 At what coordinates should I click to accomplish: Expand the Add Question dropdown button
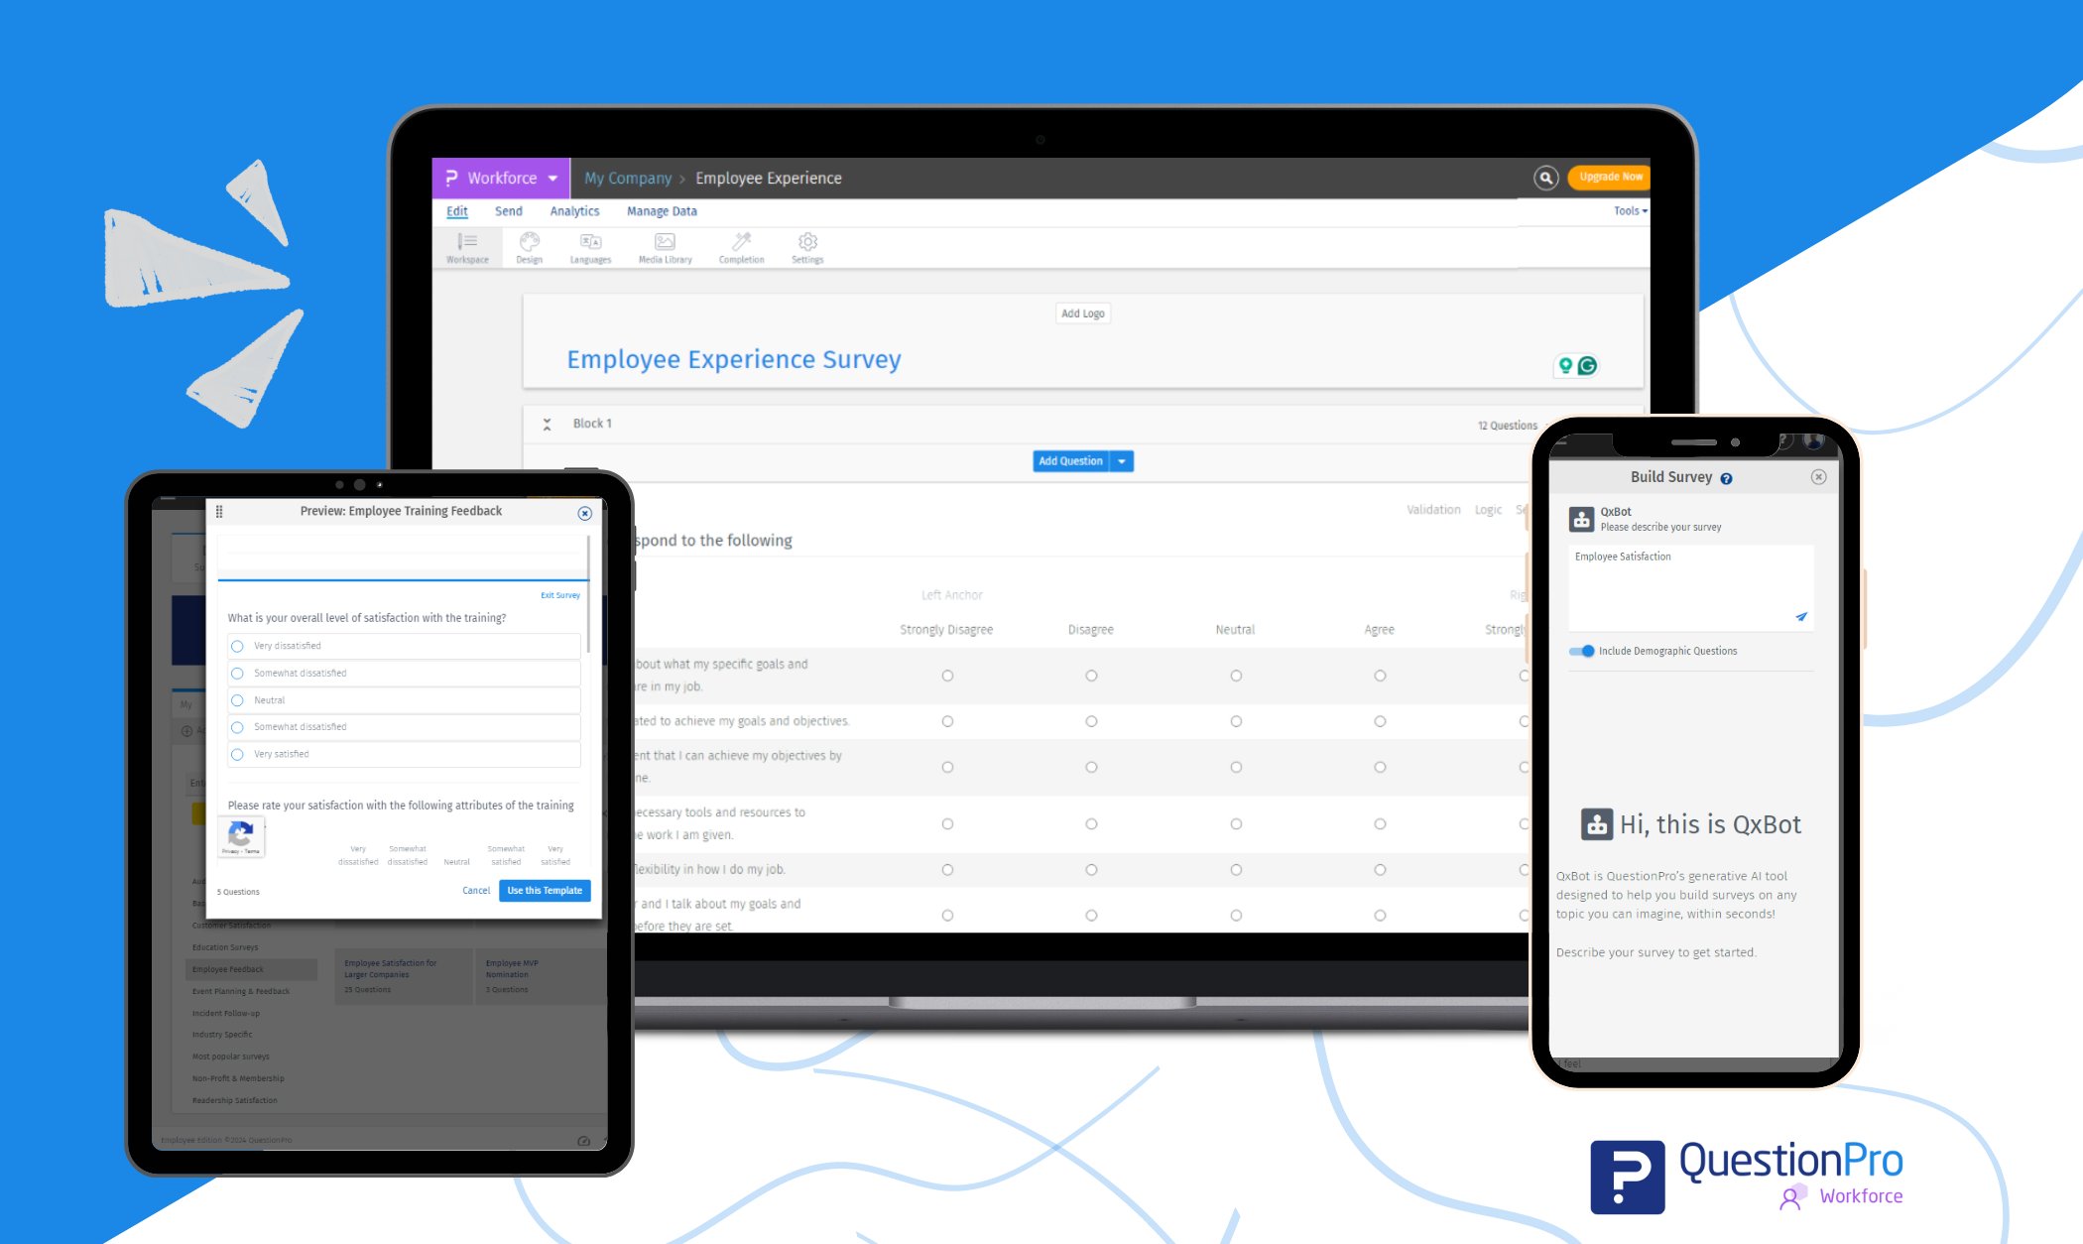1121,460
